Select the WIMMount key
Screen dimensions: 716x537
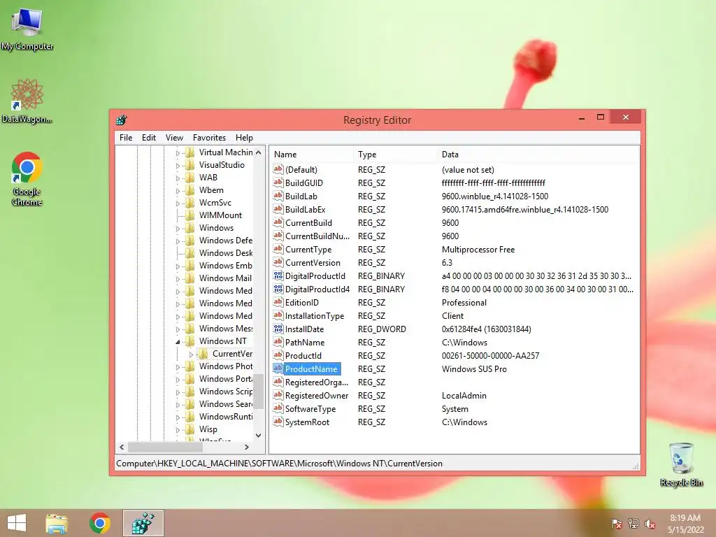(220, 215)
